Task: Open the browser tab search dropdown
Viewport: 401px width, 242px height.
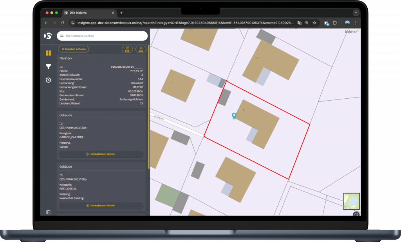Action: tap(356, 13)
